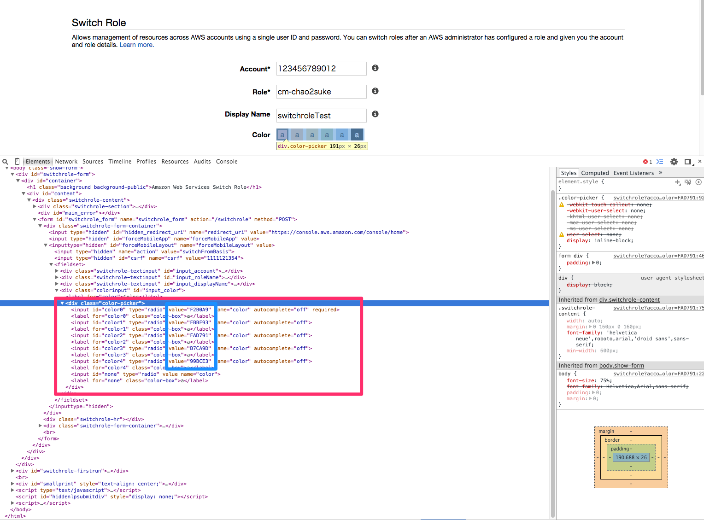Open source link for .color-picker rule

tap(658, 198)
